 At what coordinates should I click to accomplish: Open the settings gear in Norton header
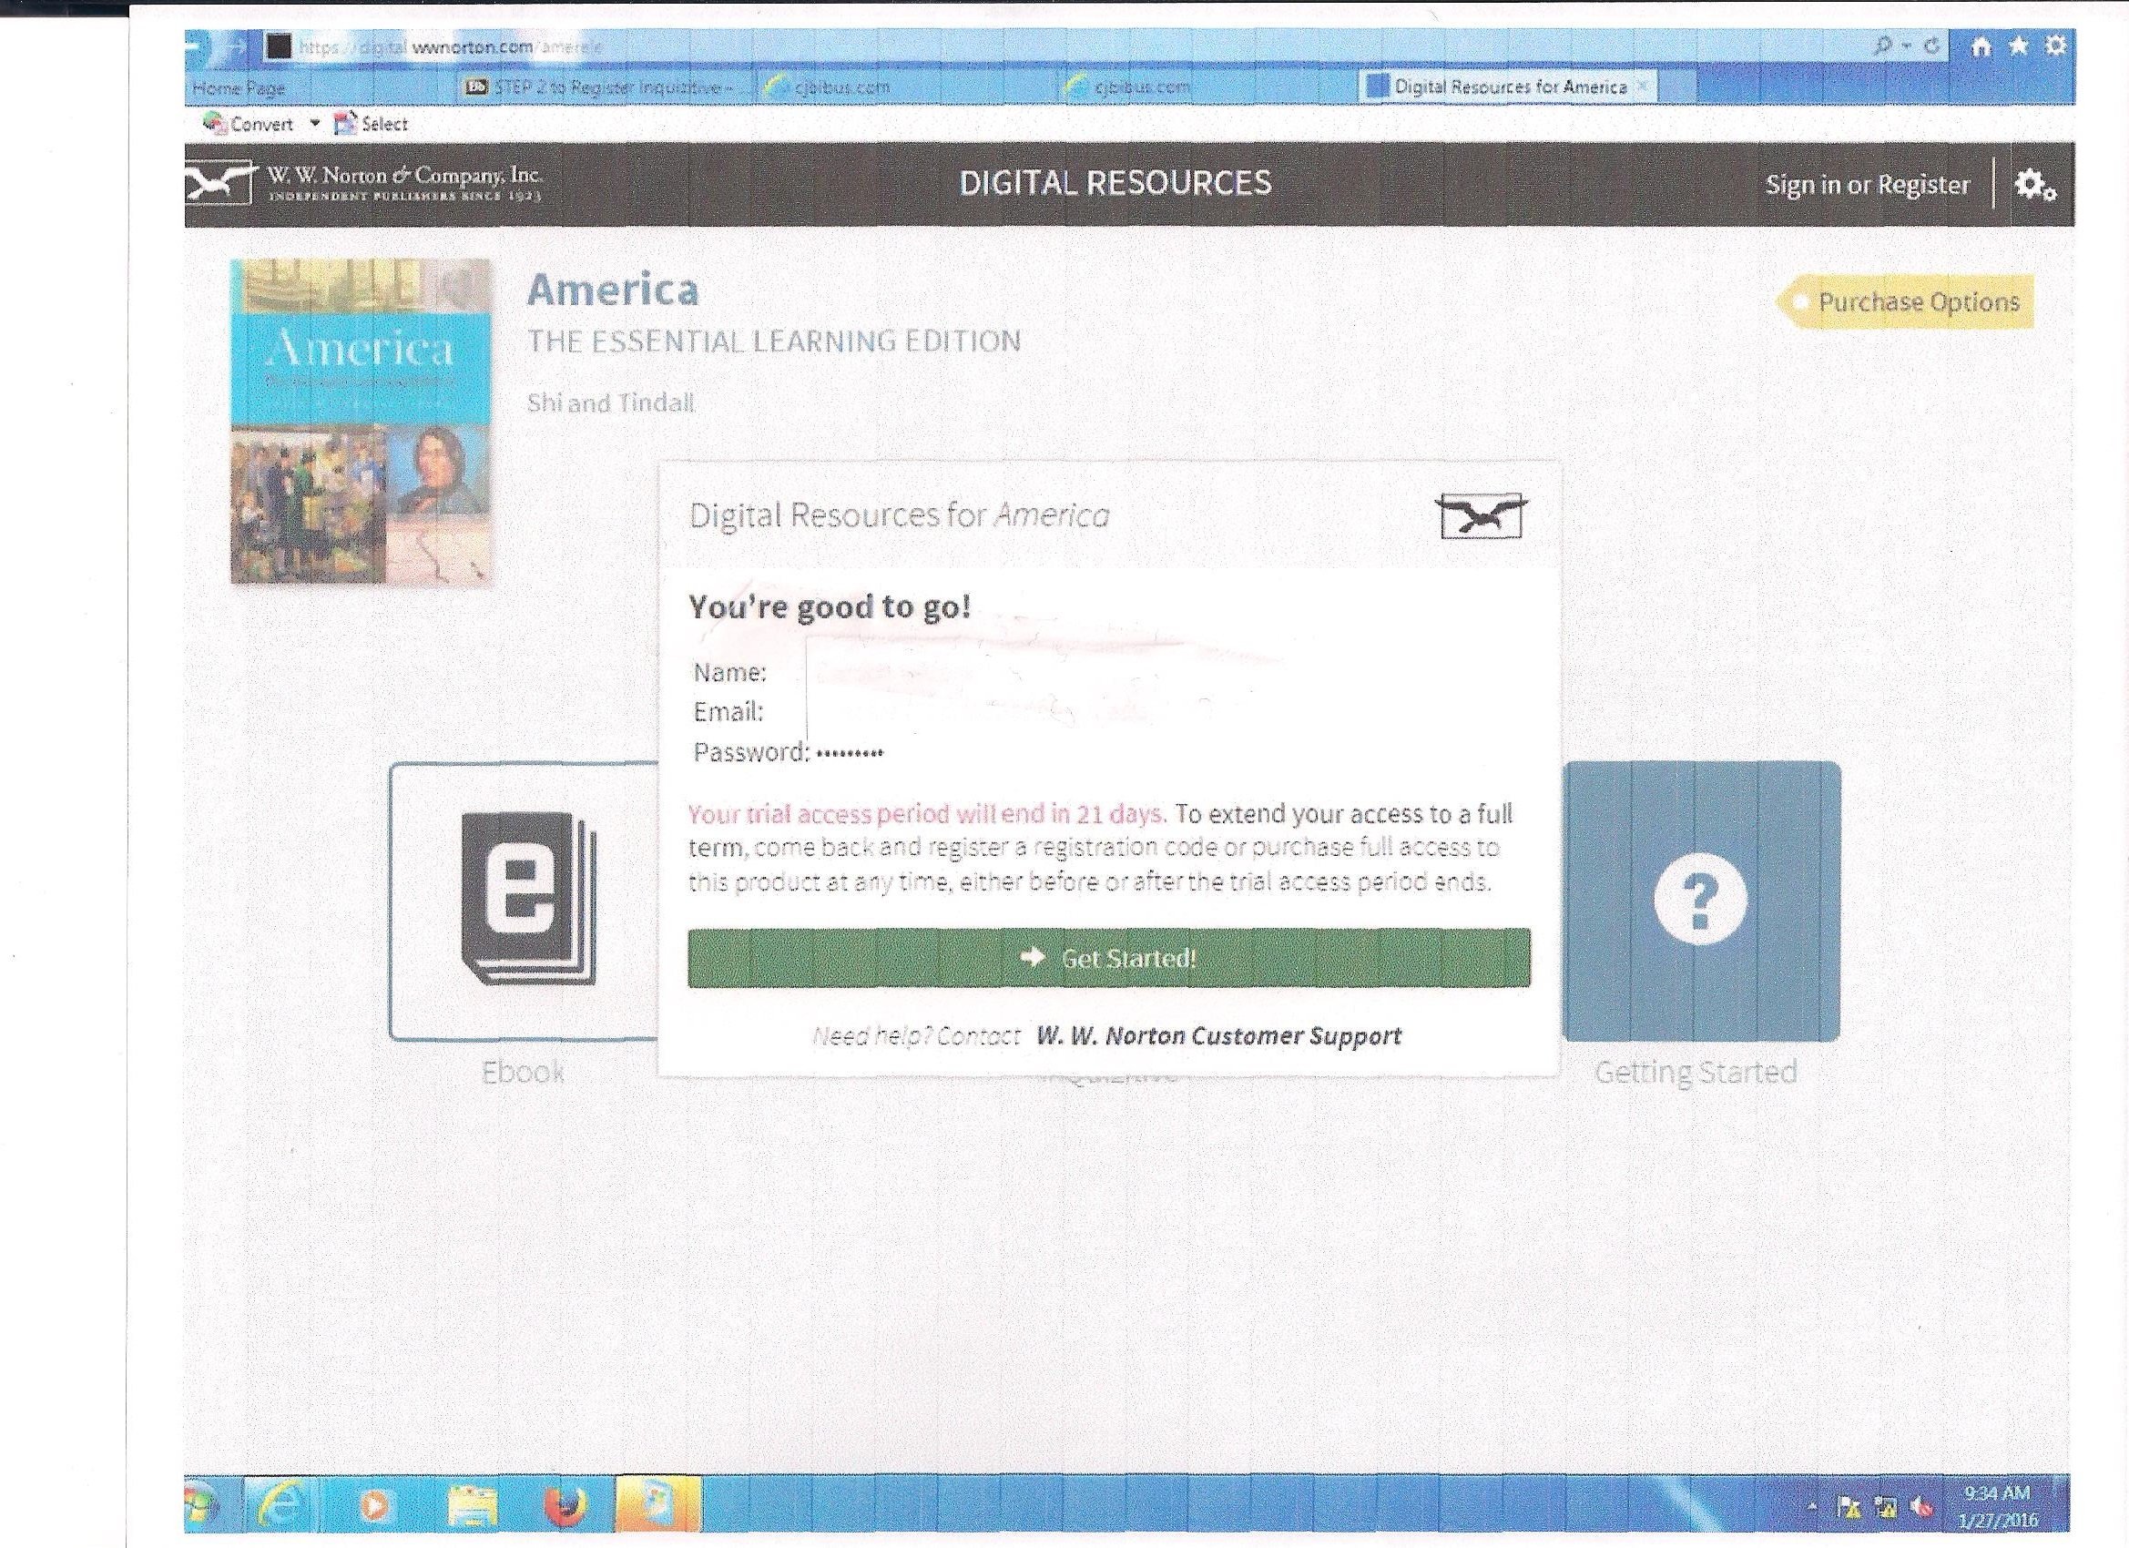pyautogui.click(x=2035, y=185)
